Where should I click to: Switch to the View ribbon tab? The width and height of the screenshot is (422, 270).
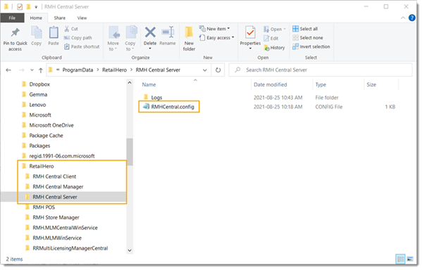click(82, 18)
